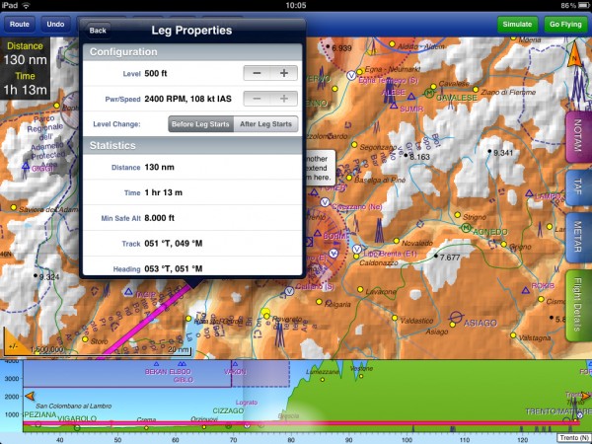Tap the orange +/- zoom corner

13,342
